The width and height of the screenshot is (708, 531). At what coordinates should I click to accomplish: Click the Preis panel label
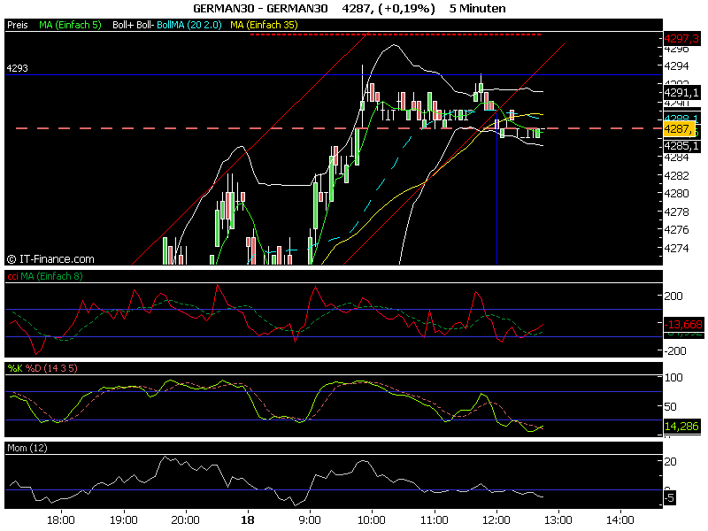[x=17, y=26]
